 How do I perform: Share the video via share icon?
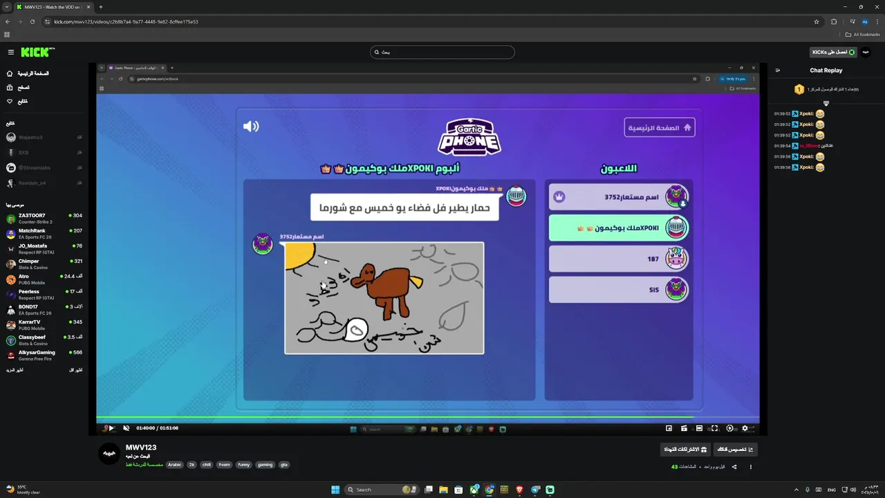pyautogui.click(x=734, y=467)
